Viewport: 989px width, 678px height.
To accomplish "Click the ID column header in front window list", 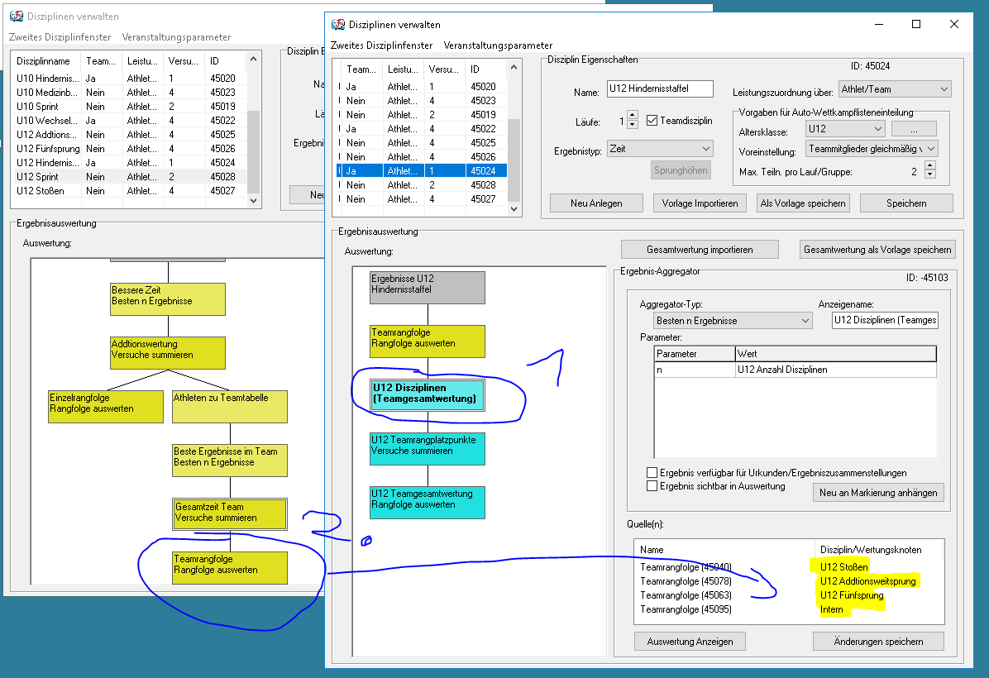I will [x=485, y=69].
